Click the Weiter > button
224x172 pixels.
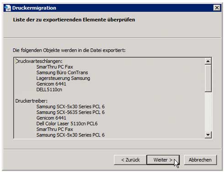163,160
